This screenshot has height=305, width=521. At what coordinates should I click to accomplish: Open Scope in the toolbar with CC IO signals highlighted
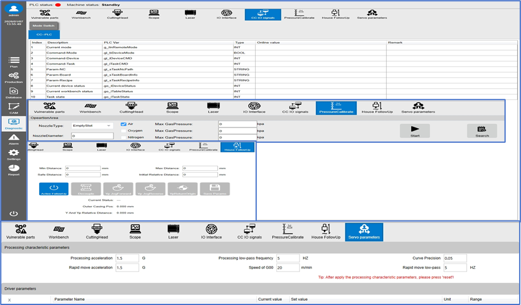(x=154, y=14)
